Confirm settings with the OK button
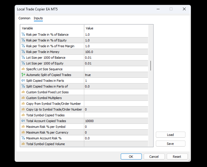 click(131, 157)
